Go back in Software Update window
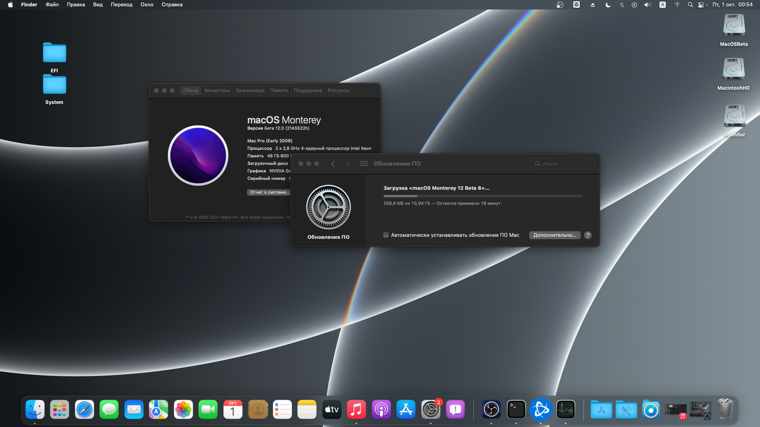 [333, 164]
